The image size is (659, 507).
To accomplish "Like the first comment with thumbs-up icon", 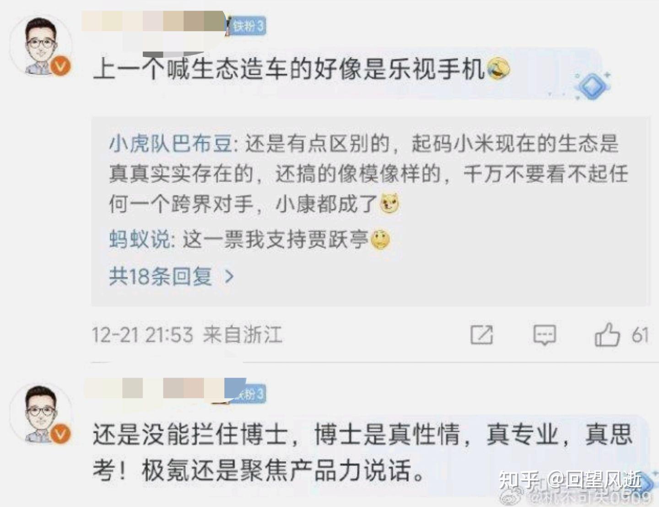I will click(607, 334).
